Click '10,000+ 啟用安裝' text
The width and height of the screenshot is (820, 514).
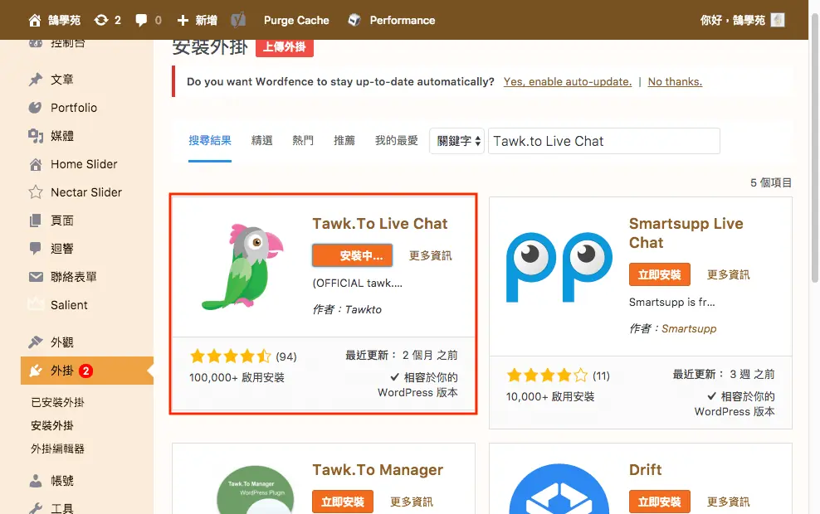(x=550, y=396)
